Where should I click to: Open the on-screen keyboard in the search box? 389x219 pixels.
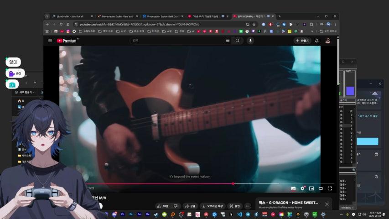228,41
